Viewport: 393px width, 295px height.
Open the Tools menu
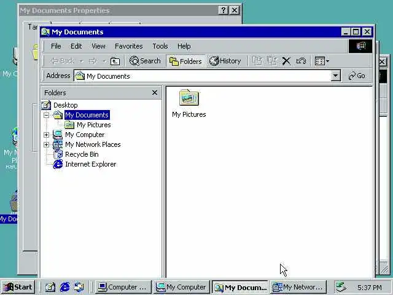(160, 46)
